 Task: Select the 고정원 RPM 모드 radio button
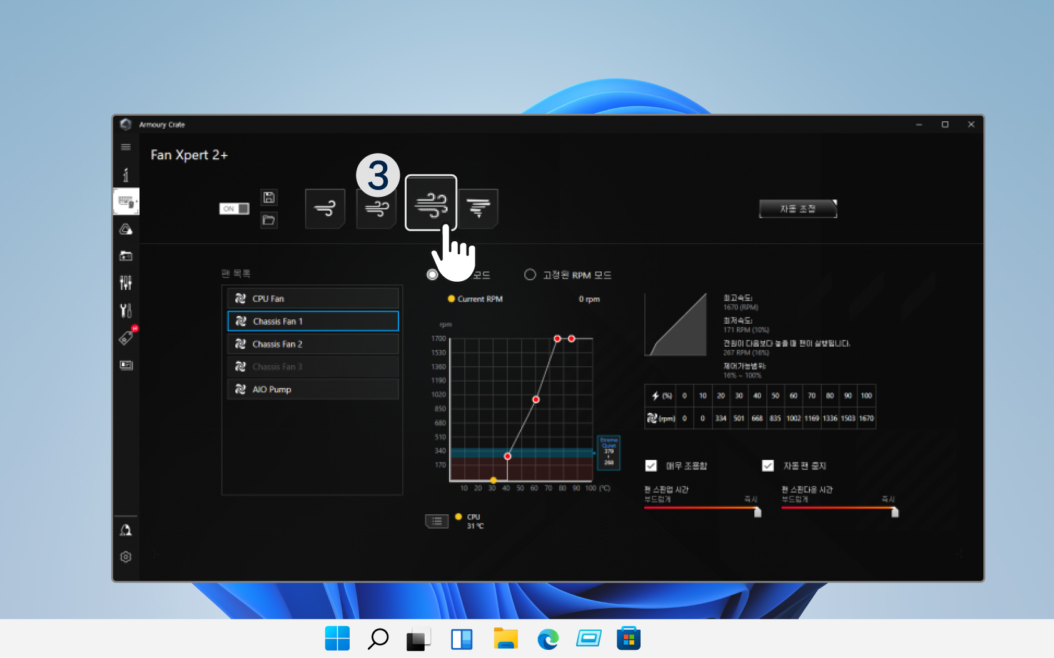pyautogui.click(x=530, y=274)
